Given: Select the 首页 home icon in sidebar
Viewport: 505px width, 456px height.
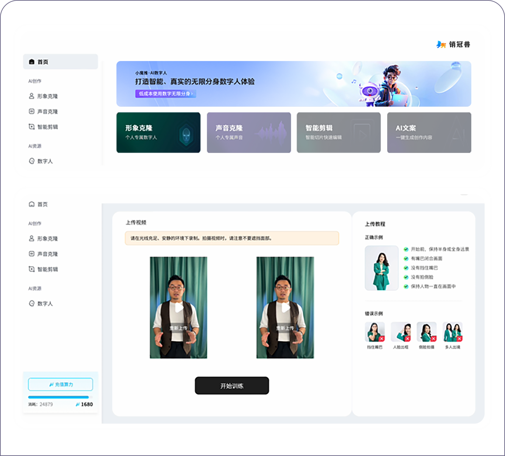Looking at the screenshot, I should (31, 61).
